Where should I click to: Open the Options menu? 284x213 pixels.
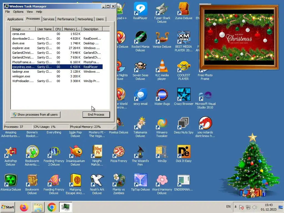tap(18, 12)
